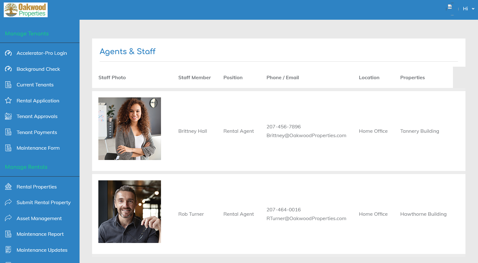Screen dimensions: 478x263
Task: Click the Staff Photo column header
Action: point(112,77)
